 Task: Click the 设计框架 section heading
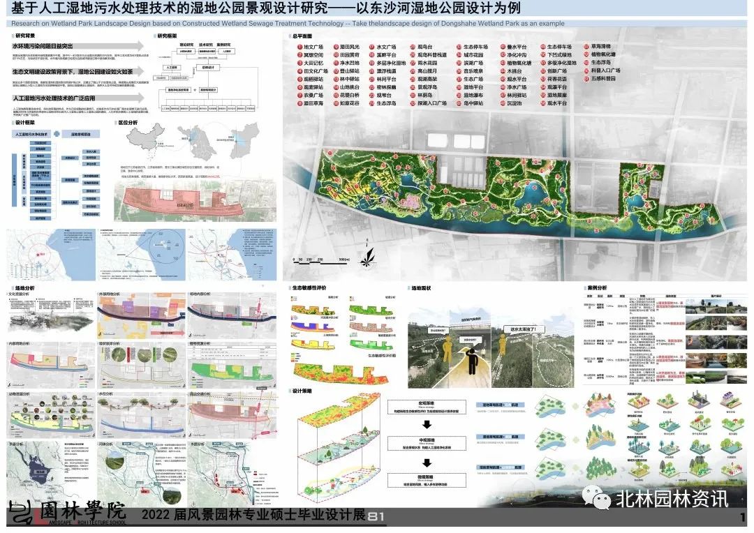tap(25, 123)
